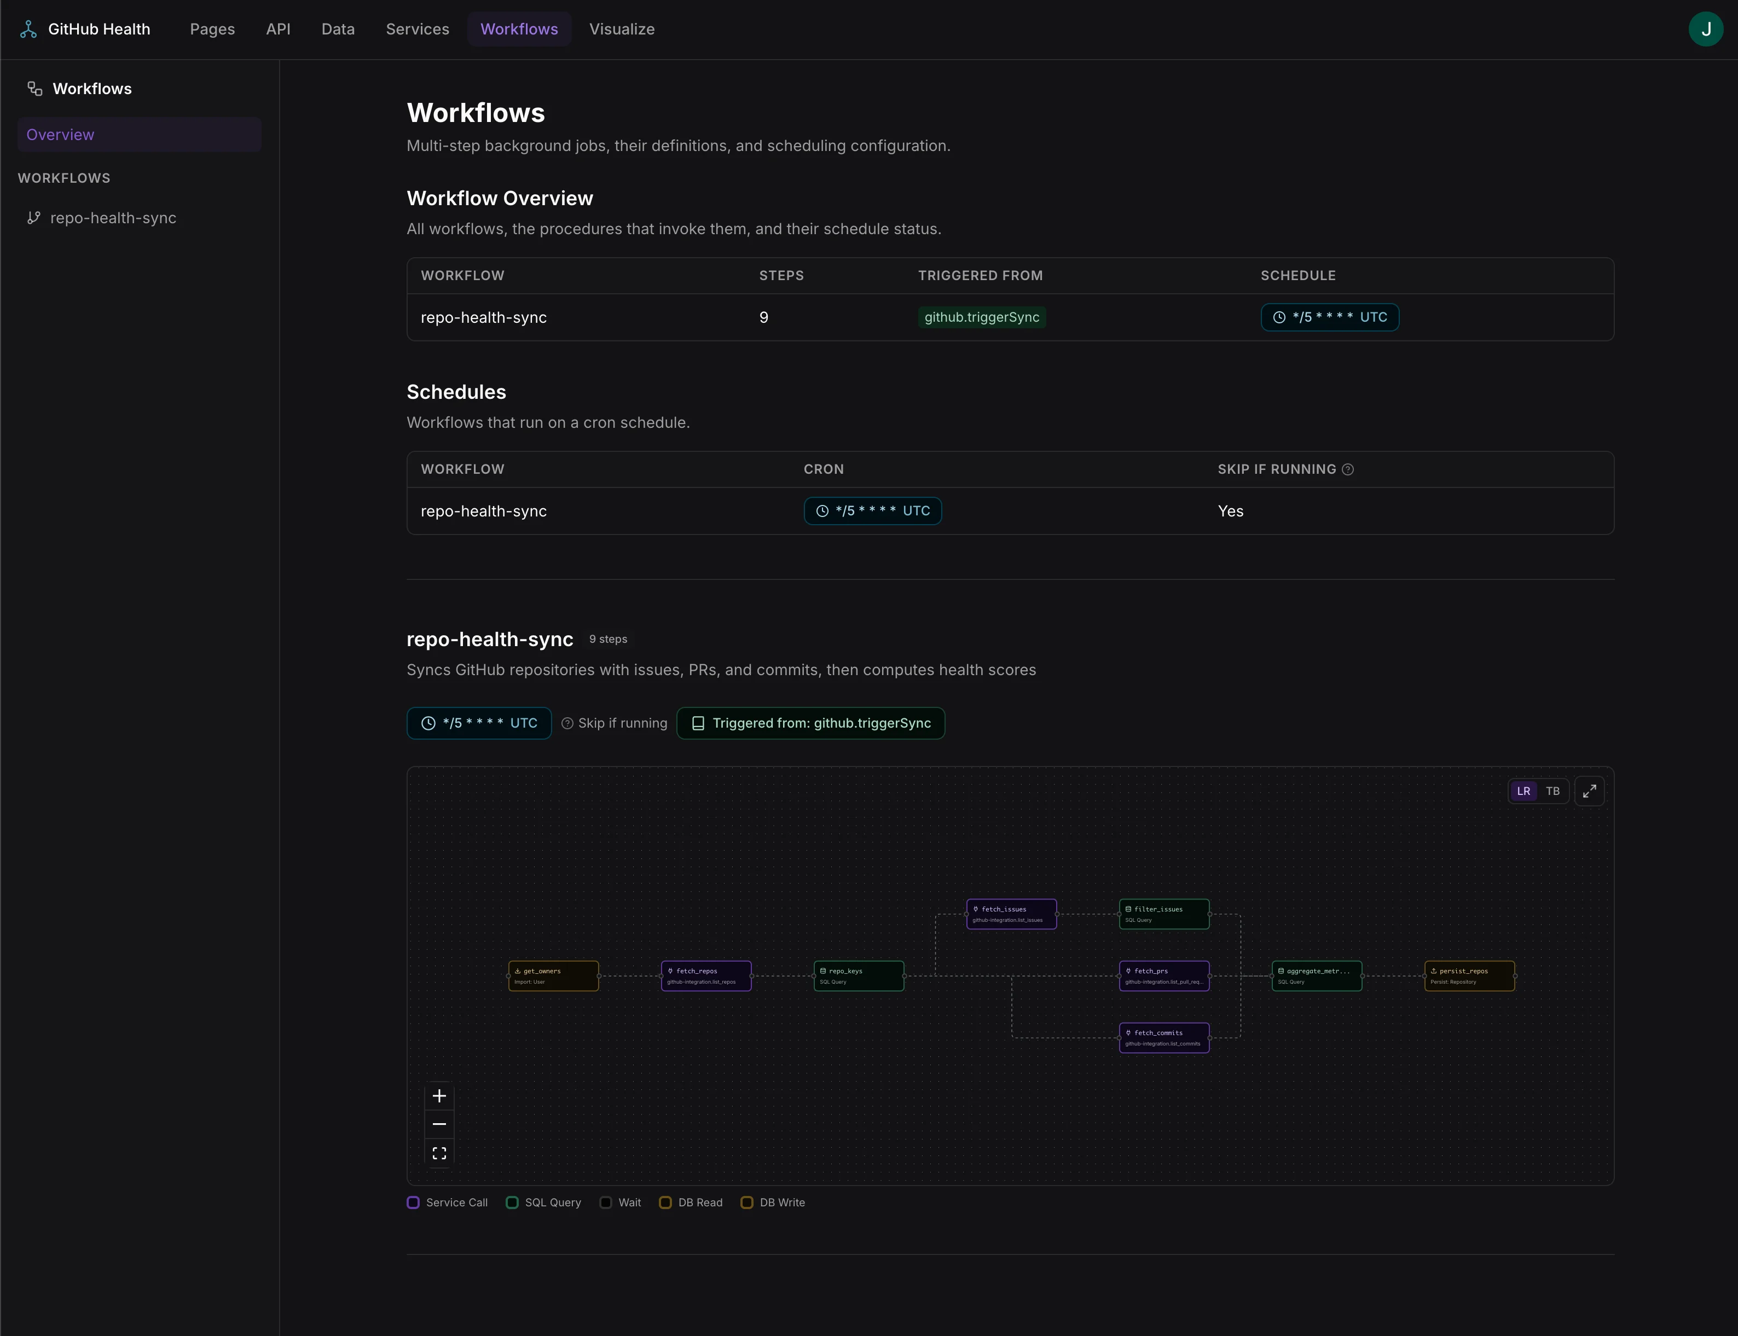The image size is (1738, 1336).
Task: Click the github.triggerSync link in overview table
Action: click(x=982, y=317)
